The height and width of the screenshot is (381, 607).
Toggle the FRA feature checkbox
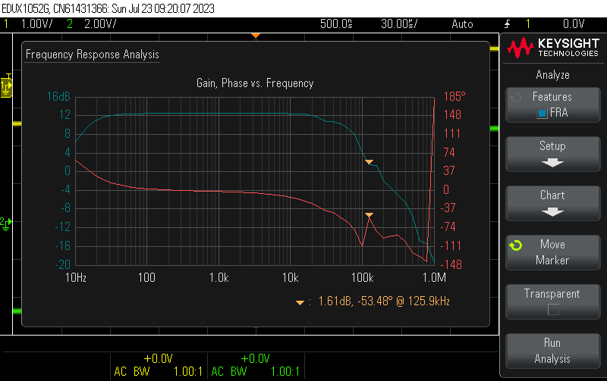tap(542, 113)
